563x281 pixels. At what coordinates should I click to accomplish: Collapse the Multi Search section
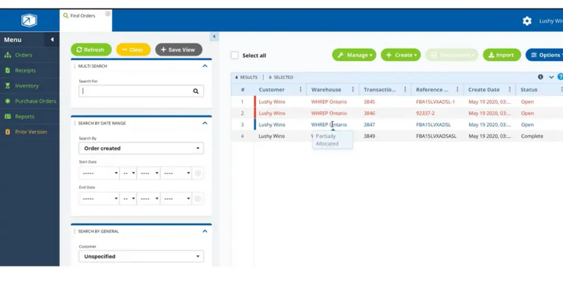tap(205, 66)
